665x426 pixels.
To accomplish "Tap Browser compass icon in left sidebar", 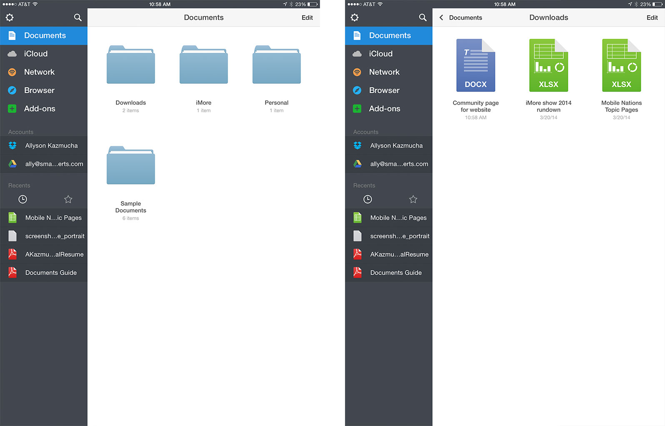I will pos(12,90).
